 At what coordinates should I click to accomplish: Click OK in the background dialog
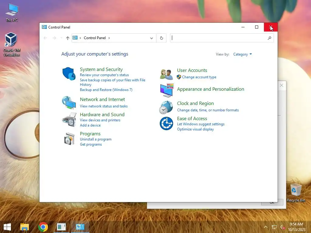[272, 203]
